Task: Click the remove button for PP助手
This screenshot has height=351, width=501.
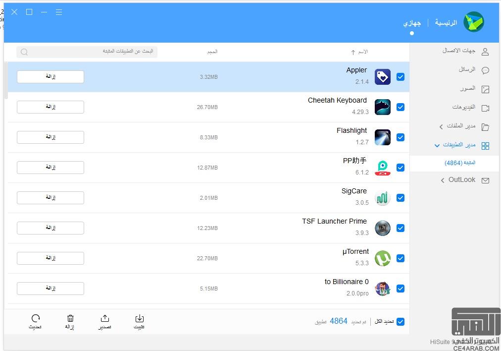Action: click(x=50, y=168)
